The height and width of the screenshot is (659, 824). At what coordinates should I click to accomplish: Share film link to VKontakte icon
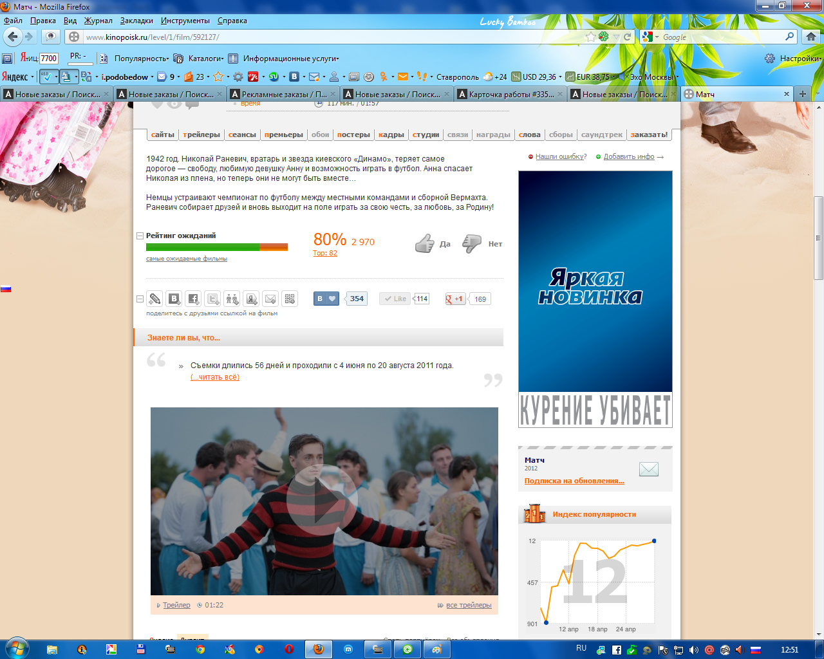point(174,299)
